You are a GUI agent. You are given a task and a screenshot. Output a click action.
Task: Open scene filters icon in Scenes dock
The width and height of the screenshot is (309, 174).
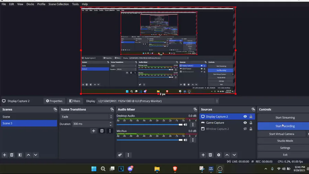tap(20, 155)
